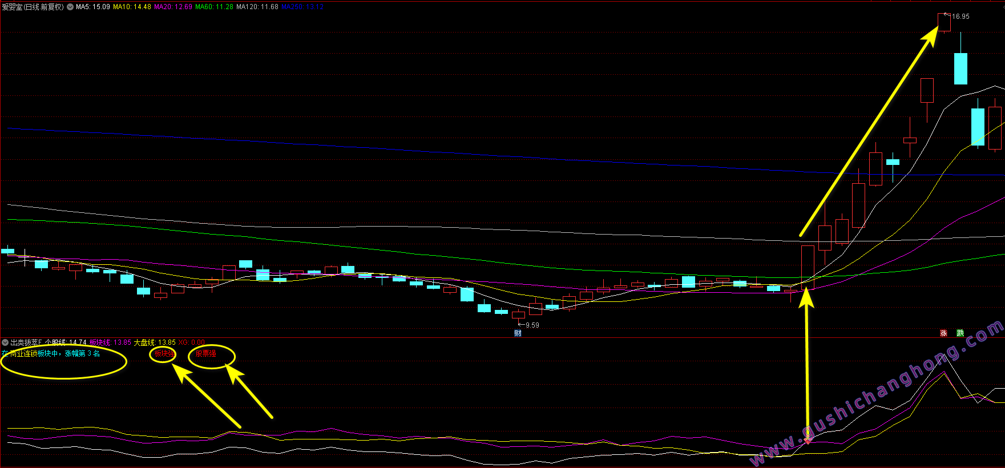Click the 板块线: 13.85 value
Image resolution: width=1005 pixels, height=468 pixels.
coord(110,342)
